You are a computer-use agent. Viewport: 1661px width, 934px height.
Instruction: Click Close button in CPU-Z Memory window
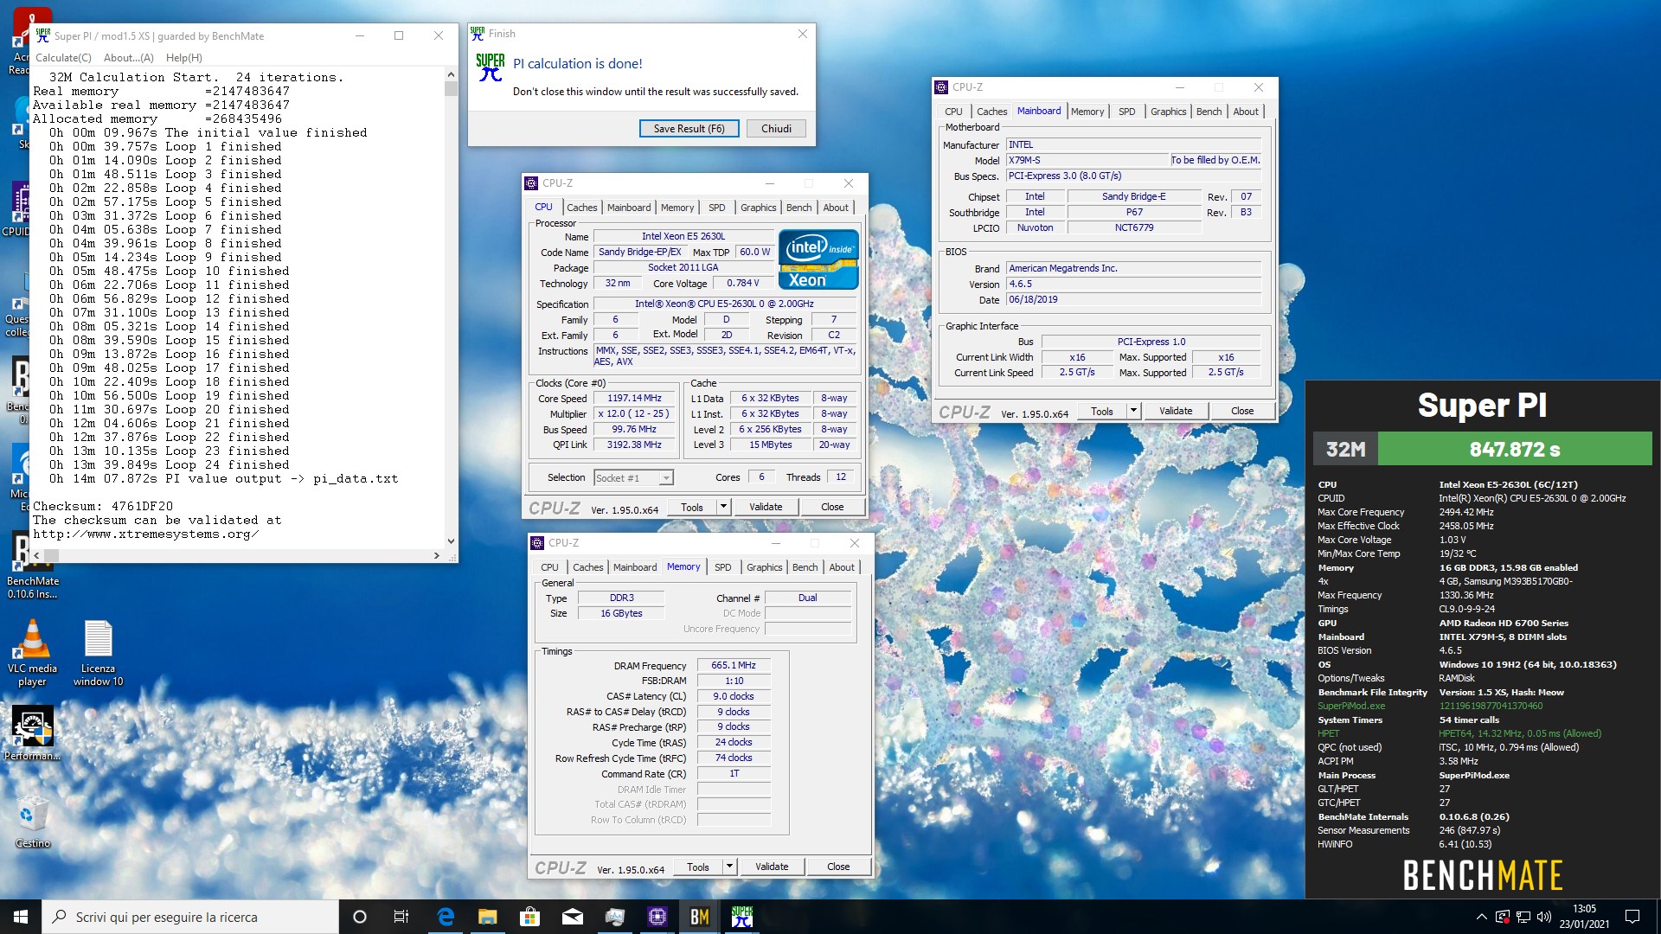point(838,867)
